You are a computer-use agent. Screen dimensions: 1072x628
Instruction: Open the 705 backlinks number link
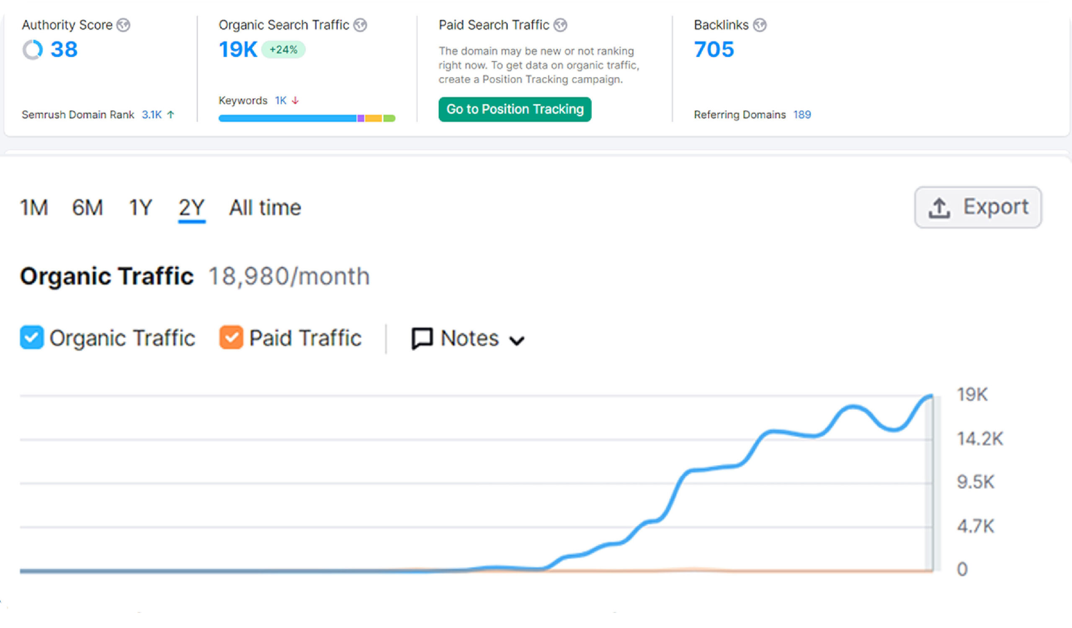pos(714,49)
